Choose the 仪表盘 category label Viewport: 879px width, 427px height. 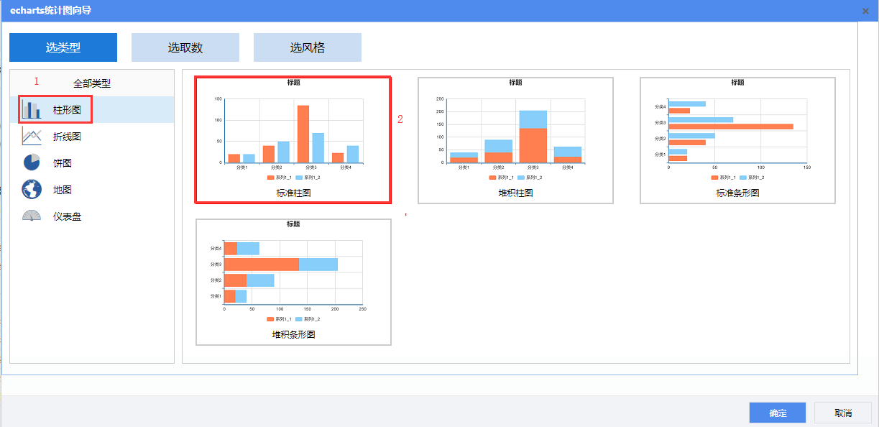point(67,216)
